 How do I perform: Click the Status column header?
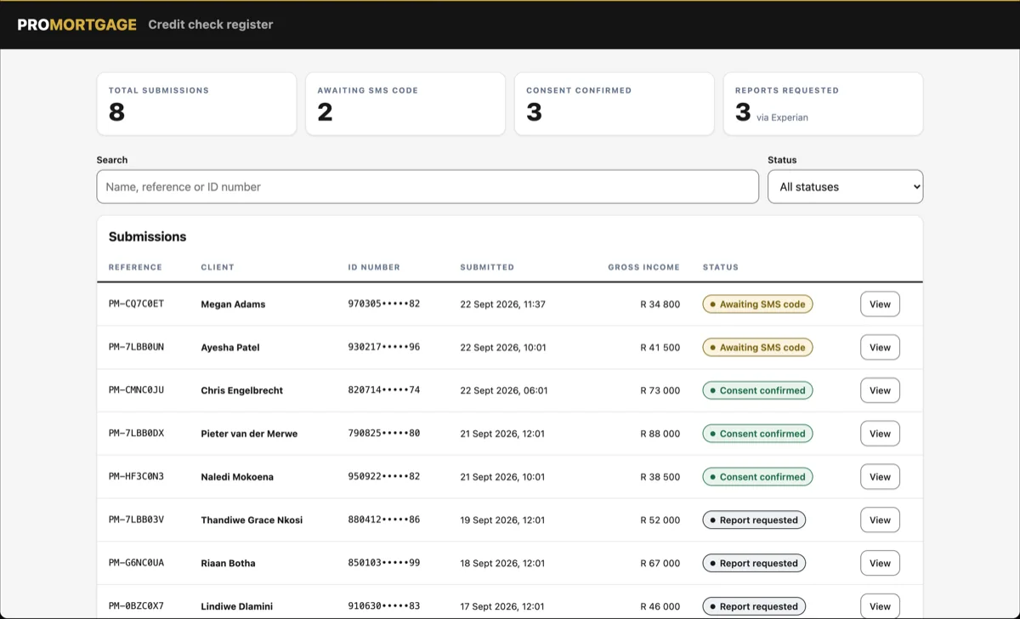coord(721,267)
